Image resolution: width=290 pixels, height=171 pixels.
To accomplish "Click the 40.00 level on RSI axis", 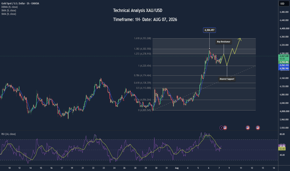I will [282, 155].
